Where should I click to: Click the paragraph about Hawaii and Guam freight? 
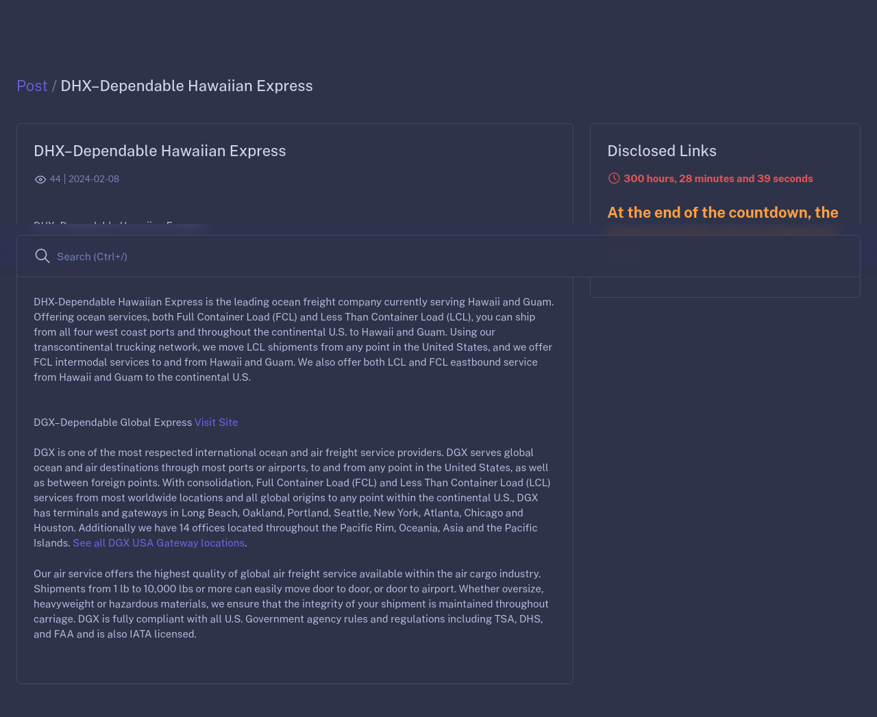coord(294,340)
